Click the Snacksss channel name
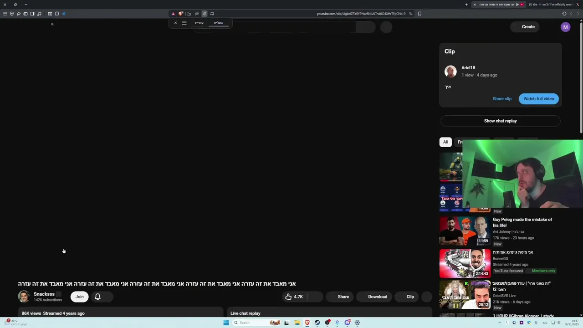The width and height of the screenshot is (583, 328). click(44, 294)
